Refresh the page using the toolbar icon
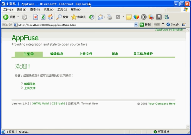 43,17
